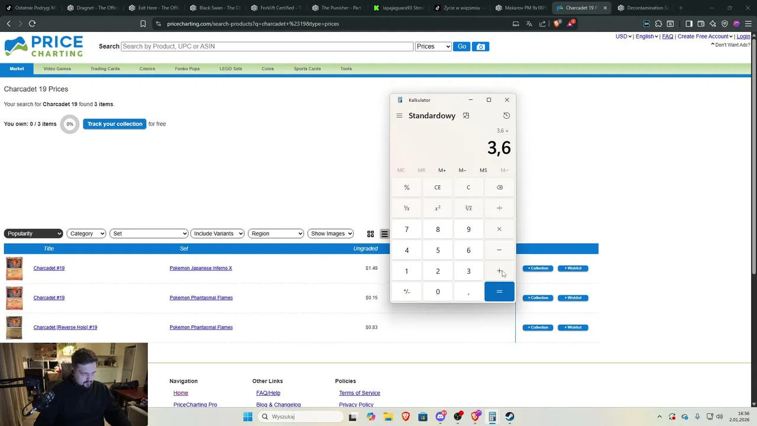
Task: Open the browser main hamburger menu
Action: (x=748, y=24)
